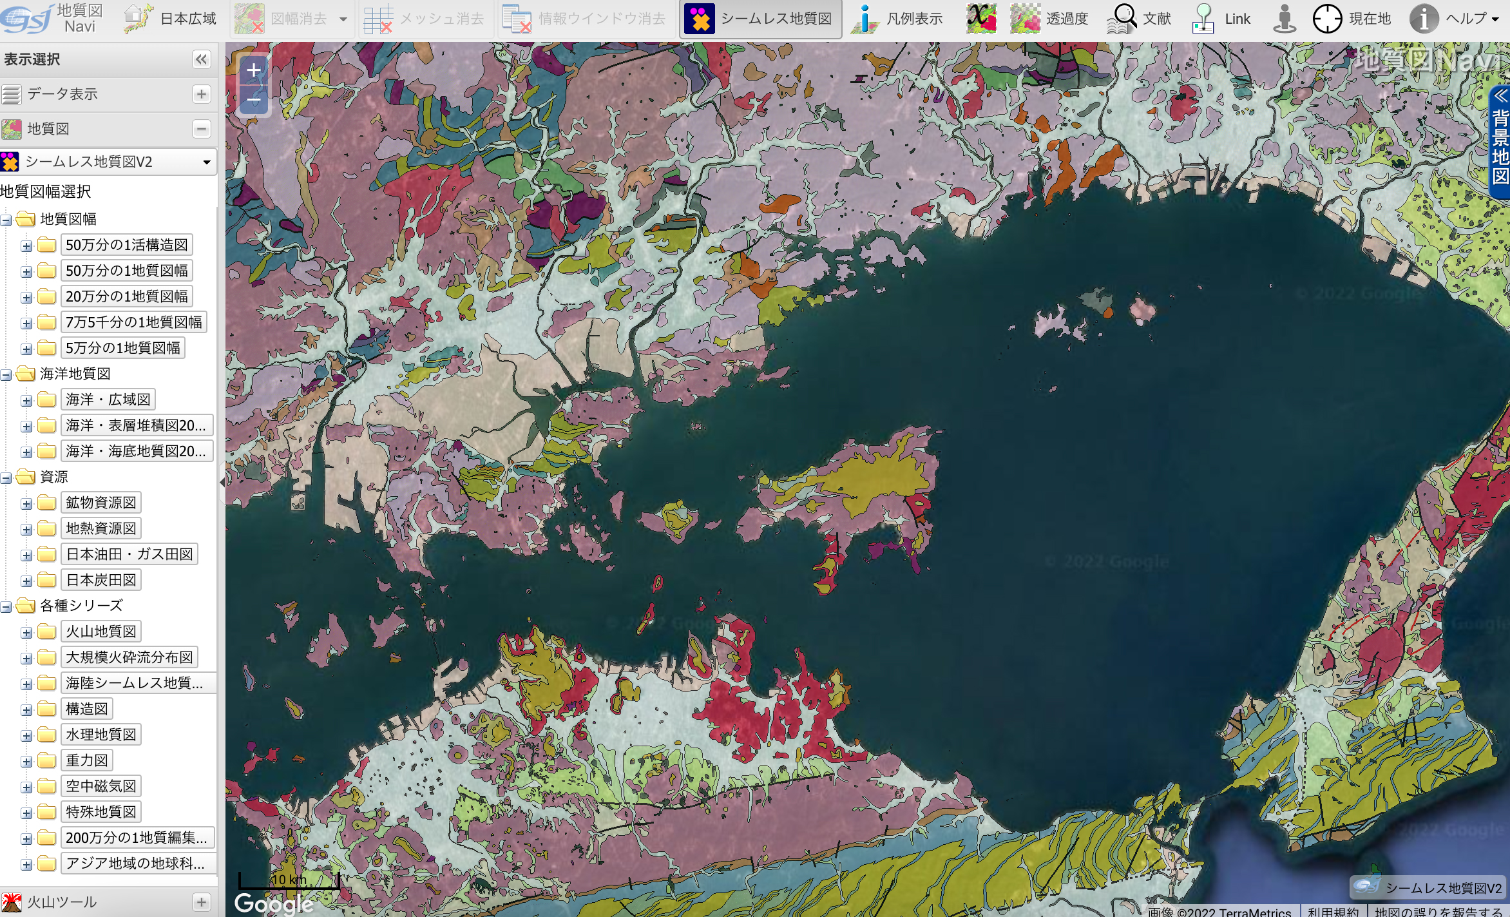The image size is (1510, 917).
Task: Expand the 日本炭田図 node
Action: (26, 581)
